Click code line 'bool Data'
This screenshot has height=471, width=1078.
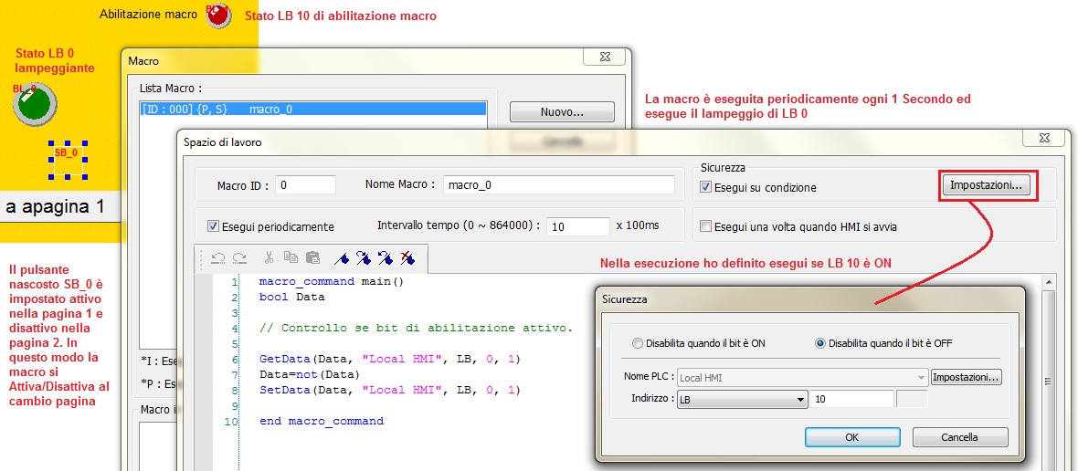[x=292, y=298]
